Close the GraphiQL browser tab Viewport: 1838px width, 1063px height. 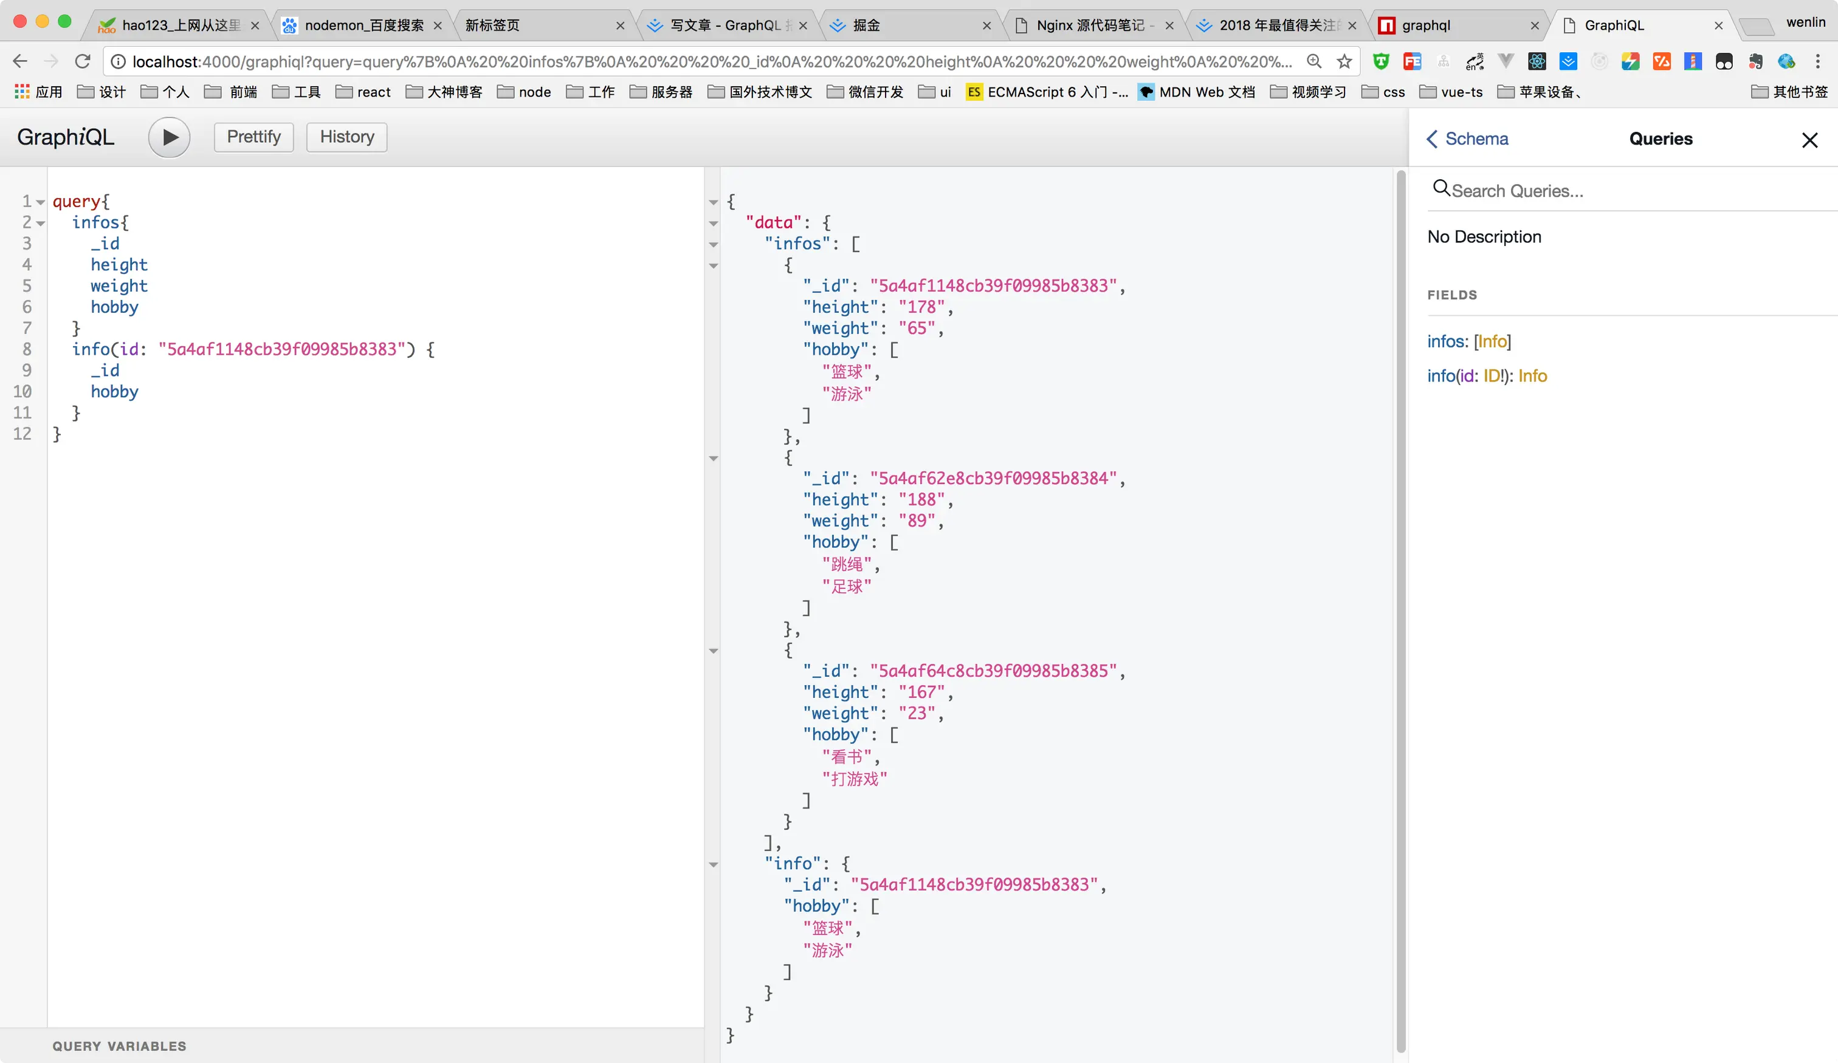[x=1718, y=26]
